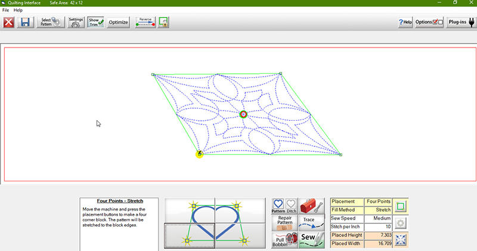Select Pattern heart mode

(278, 206)
